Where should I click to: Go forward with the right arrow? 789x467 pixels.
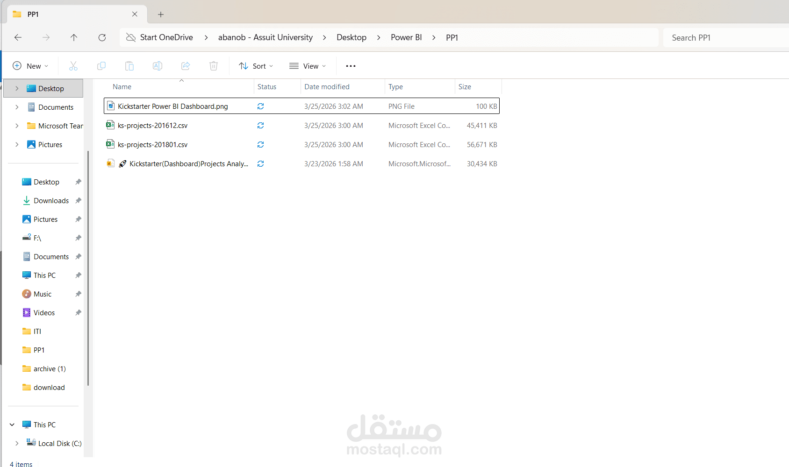click(x=46, y=37)
